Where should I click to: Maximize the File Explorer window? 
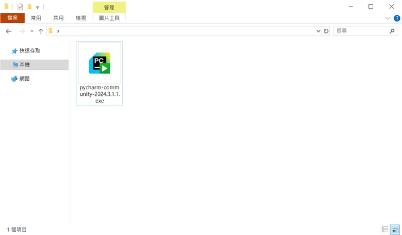point(371,6)
